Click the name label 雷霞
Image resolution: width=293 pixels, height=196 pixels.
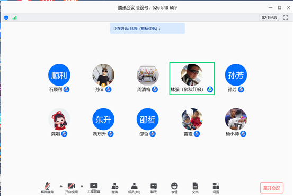188,134
